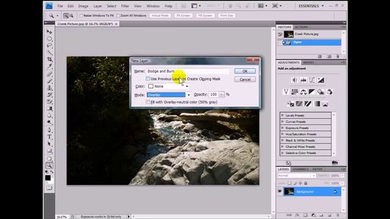
Task: Add a Photo Filter adjustment
Action: point(321,92)
